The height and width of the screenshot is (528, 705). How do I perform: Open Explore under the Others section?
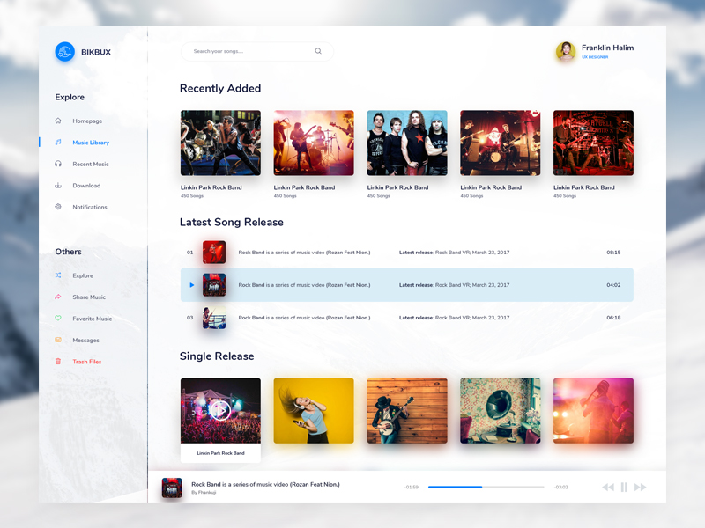(x=83, y=275)
